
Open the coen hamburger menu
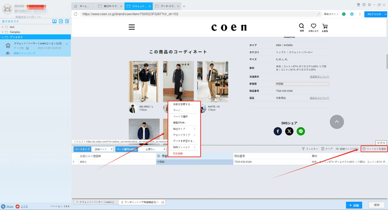[131, 27]
